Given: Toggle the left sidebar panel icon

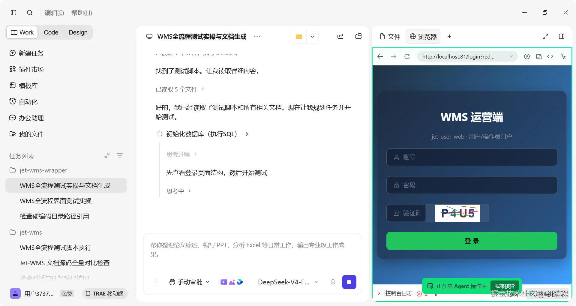Looking at the screenshot, I should click(13, 13).
